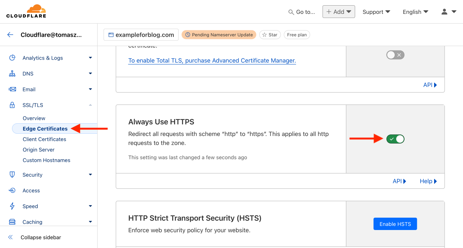Expand the Support dropdown
463x248 pixels.
pos(376,12)
